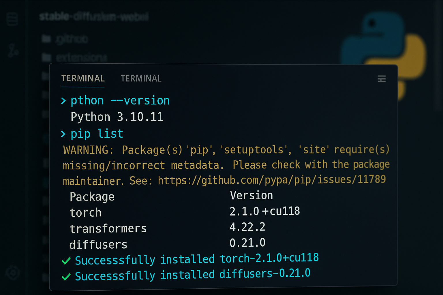Click the 'torch' package name row
Screen dimensions: 443x295
coord(86,213)
